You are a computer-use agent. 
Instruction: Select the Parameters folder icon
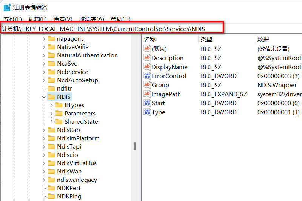pos(59,113)
